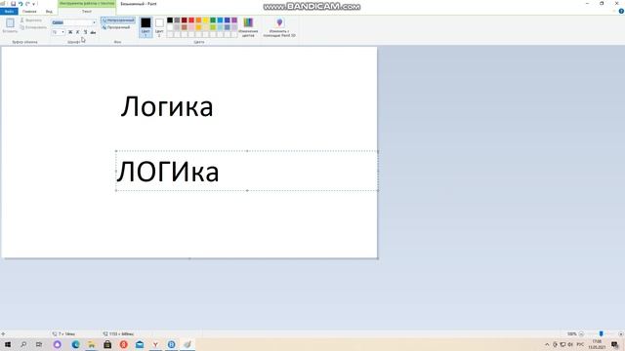Select the Цвет 2 background color box
This screenshot has width=625, height=351.
click(159, 27)
